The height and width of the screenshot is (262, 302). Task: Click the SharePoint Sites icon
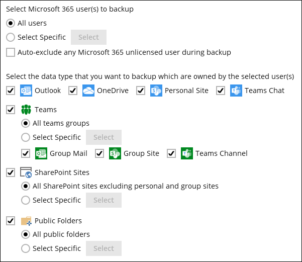[x=26, y=172]
